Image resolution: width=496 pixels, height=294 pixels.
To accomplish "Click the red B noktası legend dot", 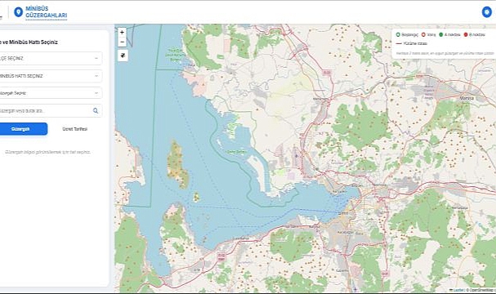I will [x=465, y=34].
